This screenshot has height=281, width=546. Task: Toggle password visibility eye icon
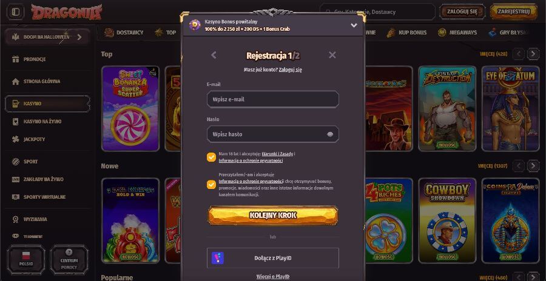click(x=330, y=134)
